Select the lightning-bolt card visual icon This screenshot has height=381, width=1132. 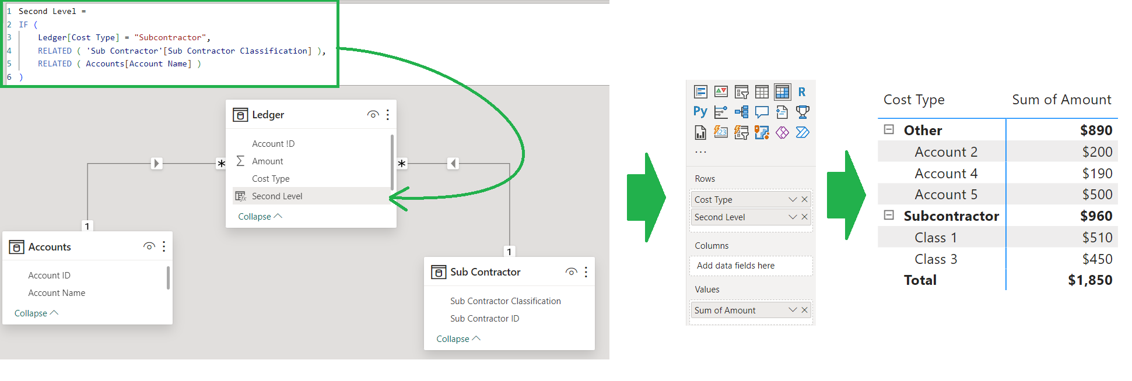[721, 132]
